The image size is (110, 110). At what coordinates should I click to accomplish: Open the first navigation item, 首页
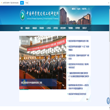[x=22, y=28]
